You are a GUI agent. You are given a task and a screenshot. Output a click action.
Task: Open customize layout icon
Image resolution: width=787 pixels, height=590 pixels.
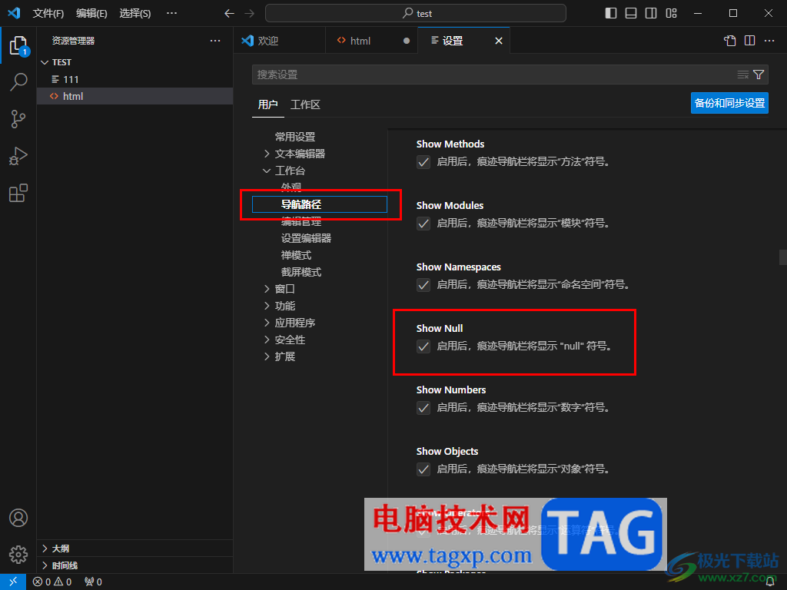pyautogui.click(x=671, y=14)
